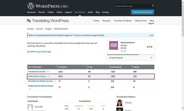Click the page scrollbar down arrow
The image size is (184, 111).
(183, 108)
